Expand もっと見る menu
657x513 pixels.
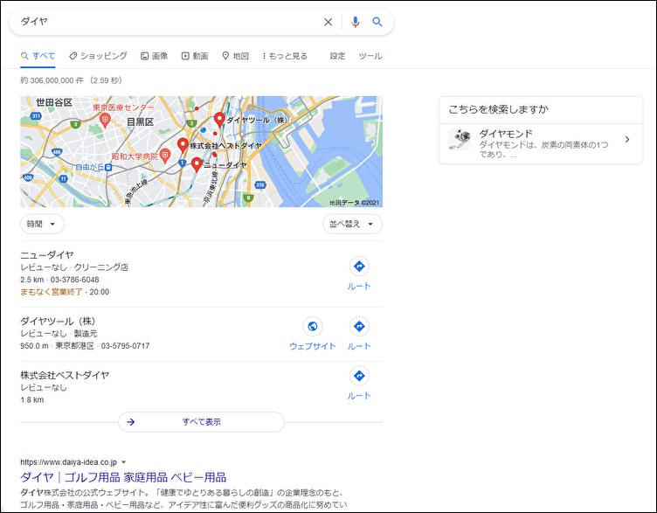(285, 56)
